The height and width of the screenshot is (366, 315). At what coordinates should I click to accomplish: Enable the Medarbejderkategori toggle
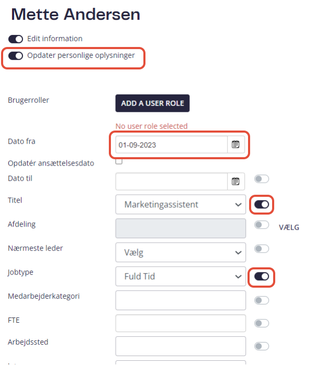(x=262, y=300)
